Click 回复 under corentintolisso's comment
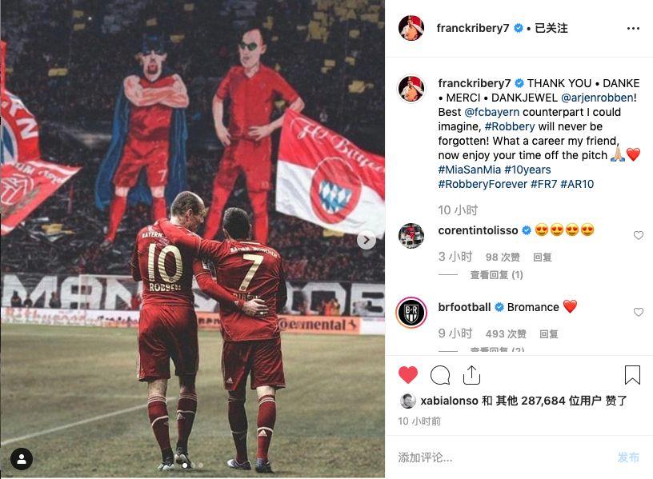The image size is (653, 479). point(543,257)
